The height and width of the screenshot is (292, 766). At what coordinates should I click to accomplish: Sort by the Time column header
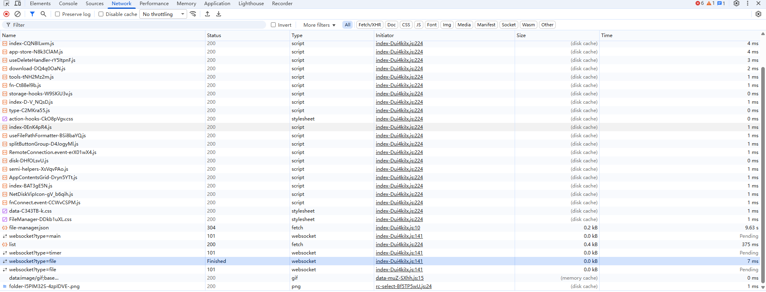[680, 36]
